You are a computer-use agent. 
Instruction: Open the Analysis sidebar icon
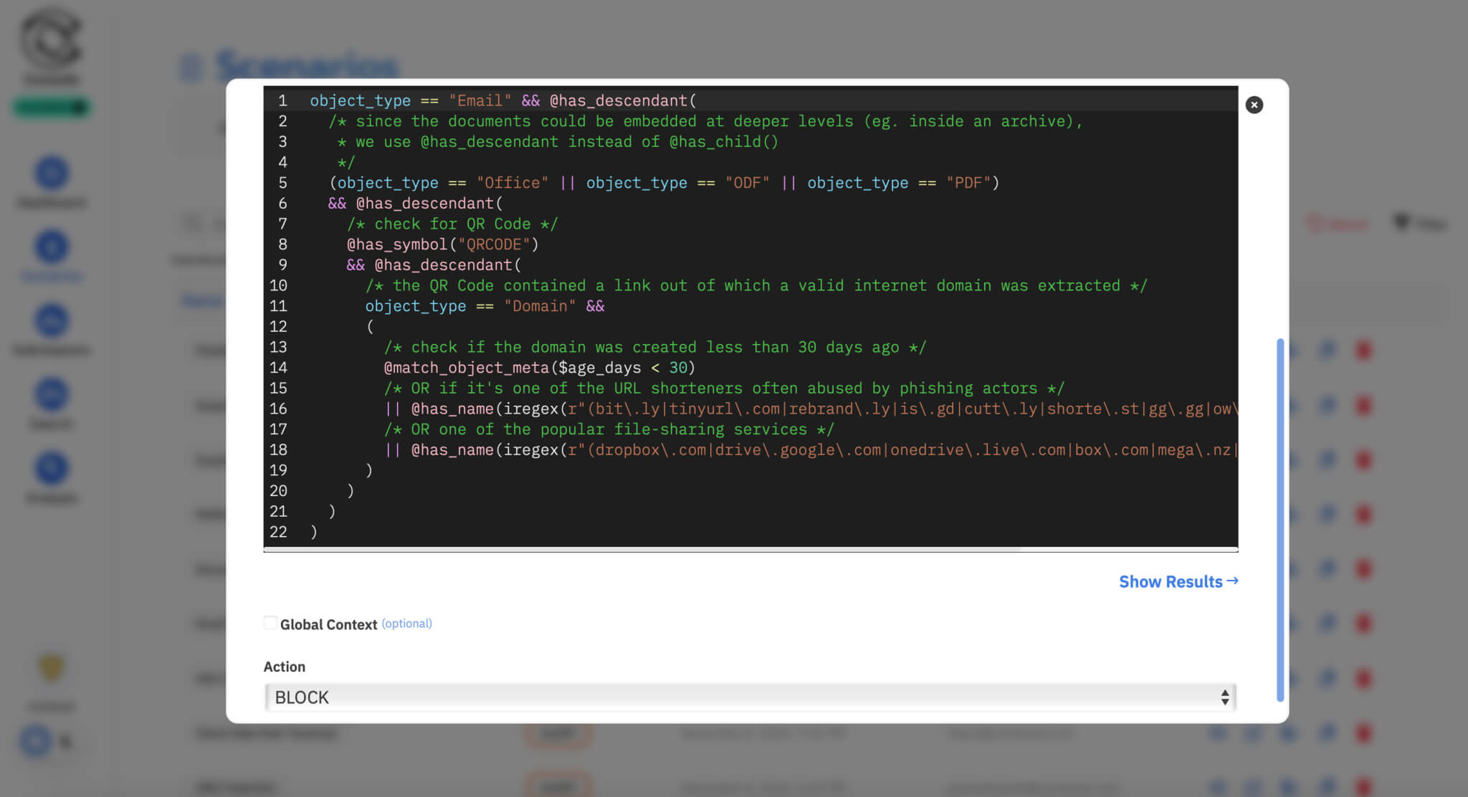pos(52,469)
